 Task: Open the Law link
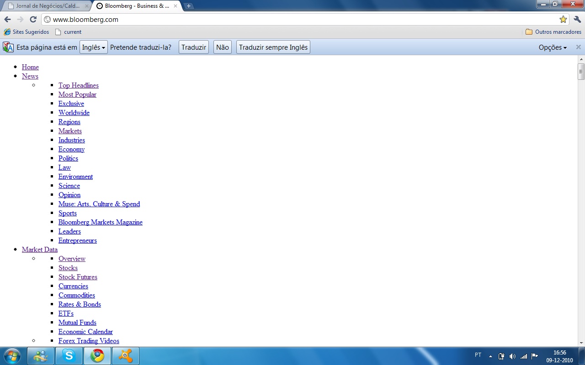coord(64,167)
